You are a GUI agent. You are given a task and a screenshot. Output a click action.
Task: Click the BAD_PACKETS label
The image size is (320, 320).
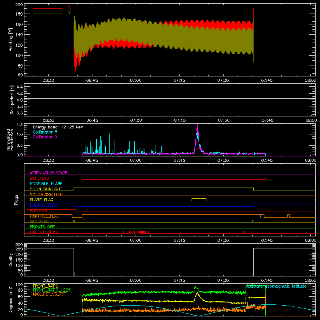pos(44,232)
